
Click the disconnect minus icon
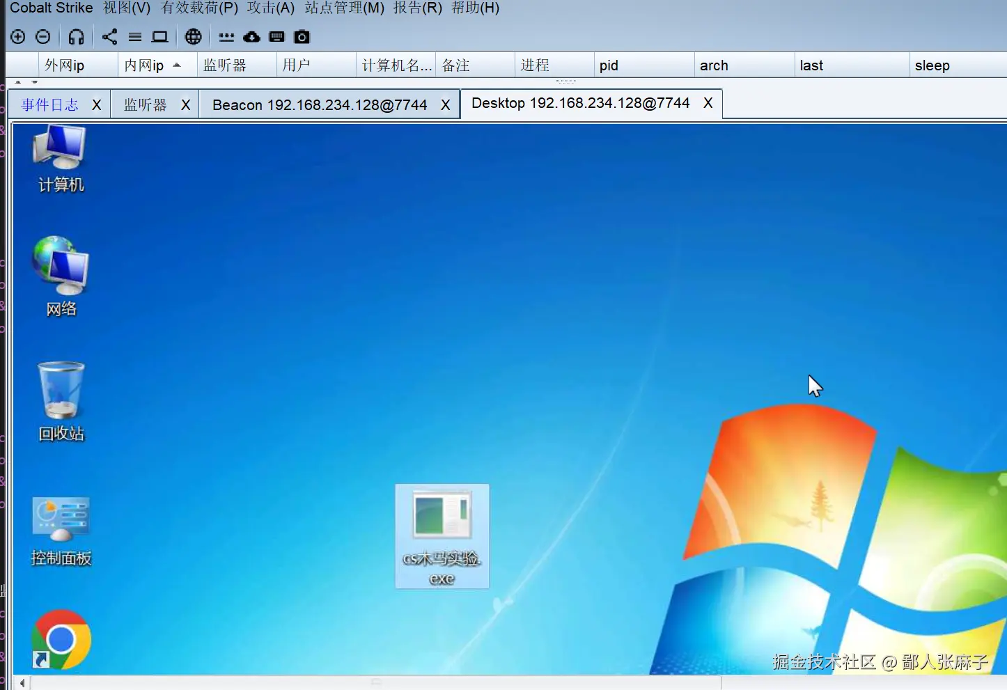point(43,37)
